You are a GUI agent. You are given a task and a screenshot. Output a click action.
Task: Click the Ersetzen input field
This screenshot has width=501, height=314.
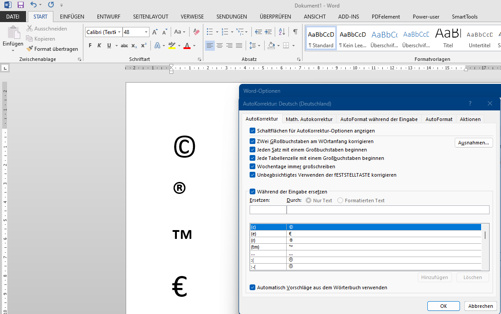tap(268, 210)
